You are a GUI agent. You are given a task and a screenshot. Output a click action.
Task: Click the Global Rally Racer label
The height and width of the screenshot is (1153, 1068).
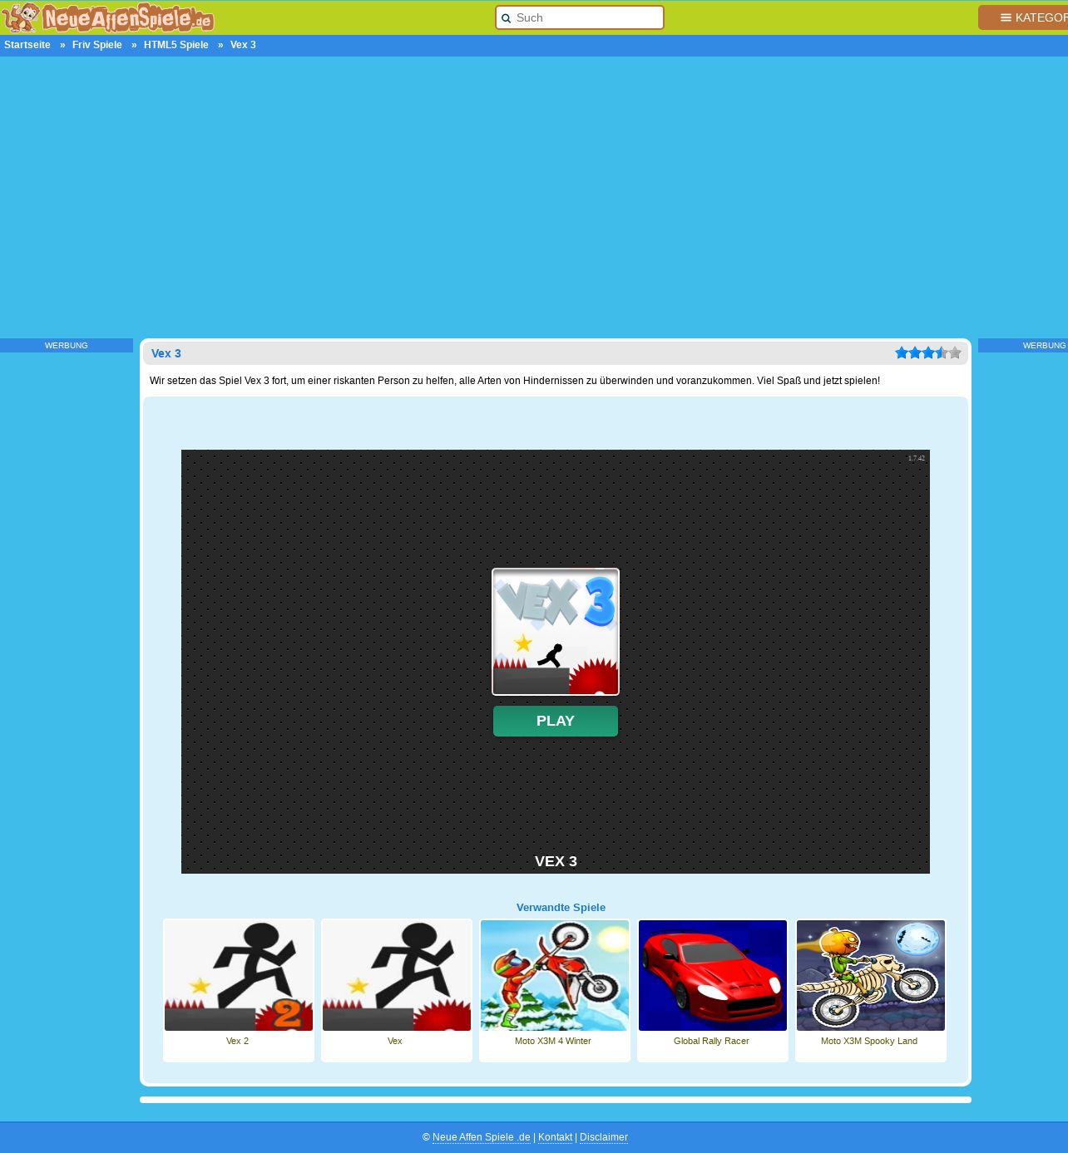click(711, 1041)
